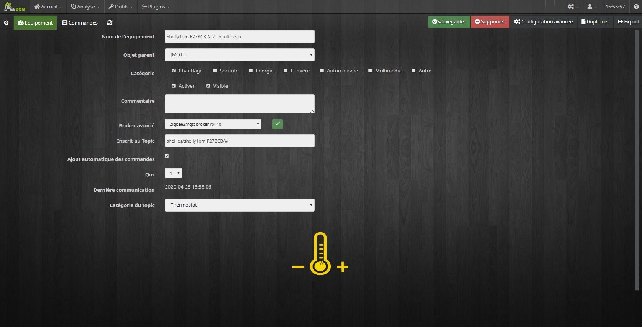Open the Outils menu
642x327 pixels.
tap(120, 7)
